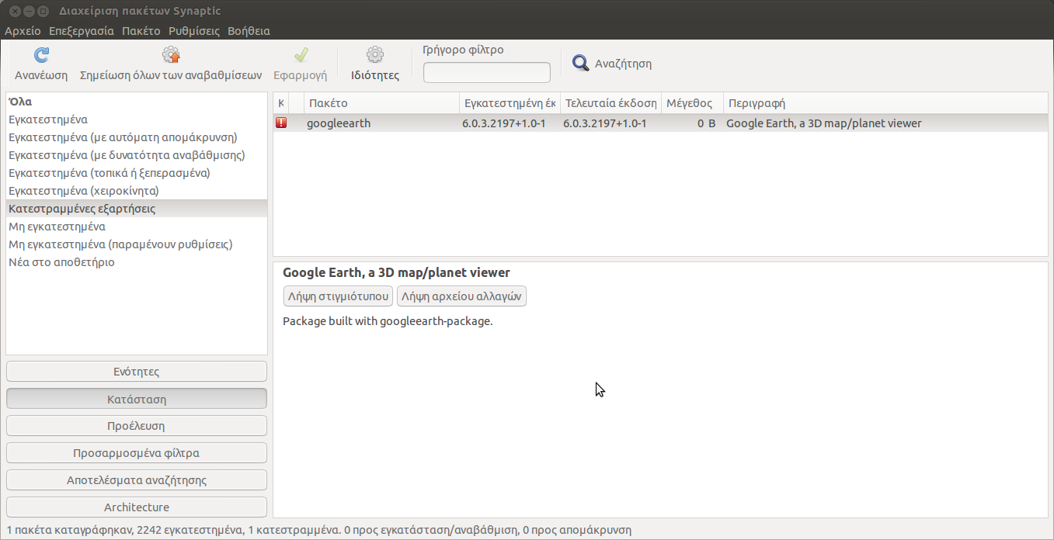The width and height of the screenshot is (1054, 540).
Task: Maximize the Synaptic window
Action: pos(43,11)
